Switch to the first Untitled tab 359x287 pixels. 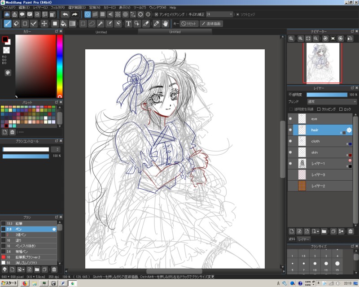point(101,32)
